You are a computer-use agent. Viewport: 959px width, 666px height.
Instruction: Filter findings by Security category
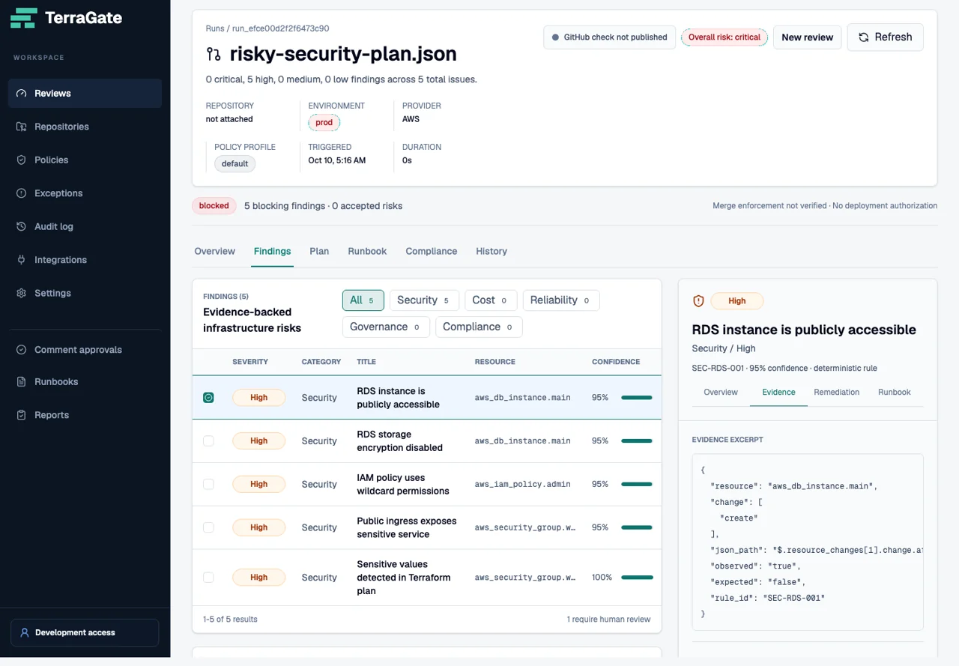tap(424, 300)
